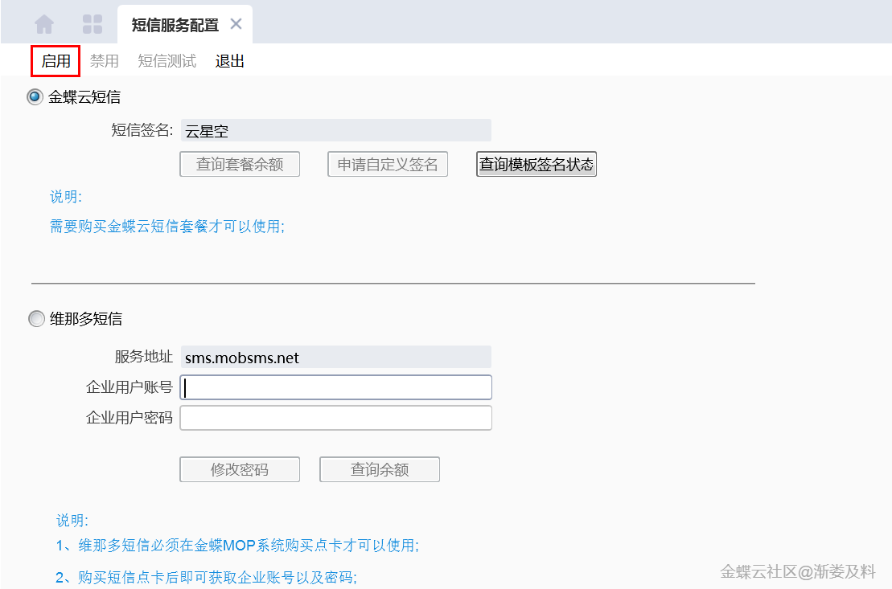Click the 修改密码 button
This screenshot has height=589, width=892.
coord(240,469)
